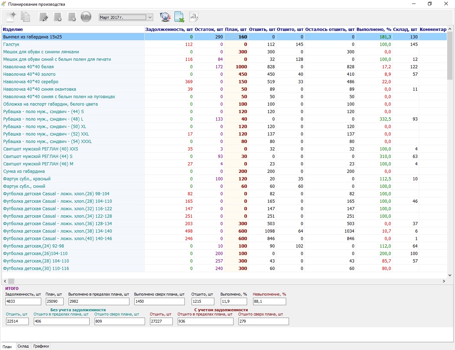Click the round 1C toolbar icon

tap(86, 17)
